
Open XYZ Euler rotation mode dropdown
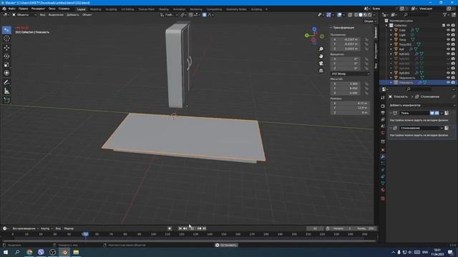point(350,74)
